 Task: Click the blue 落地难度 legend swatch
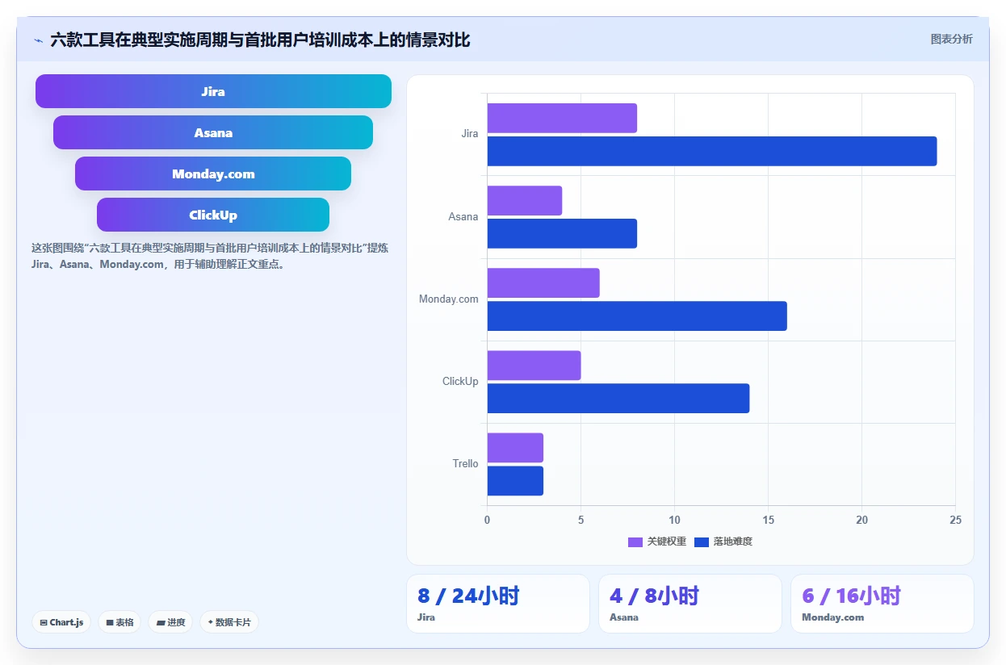point(702,542)
